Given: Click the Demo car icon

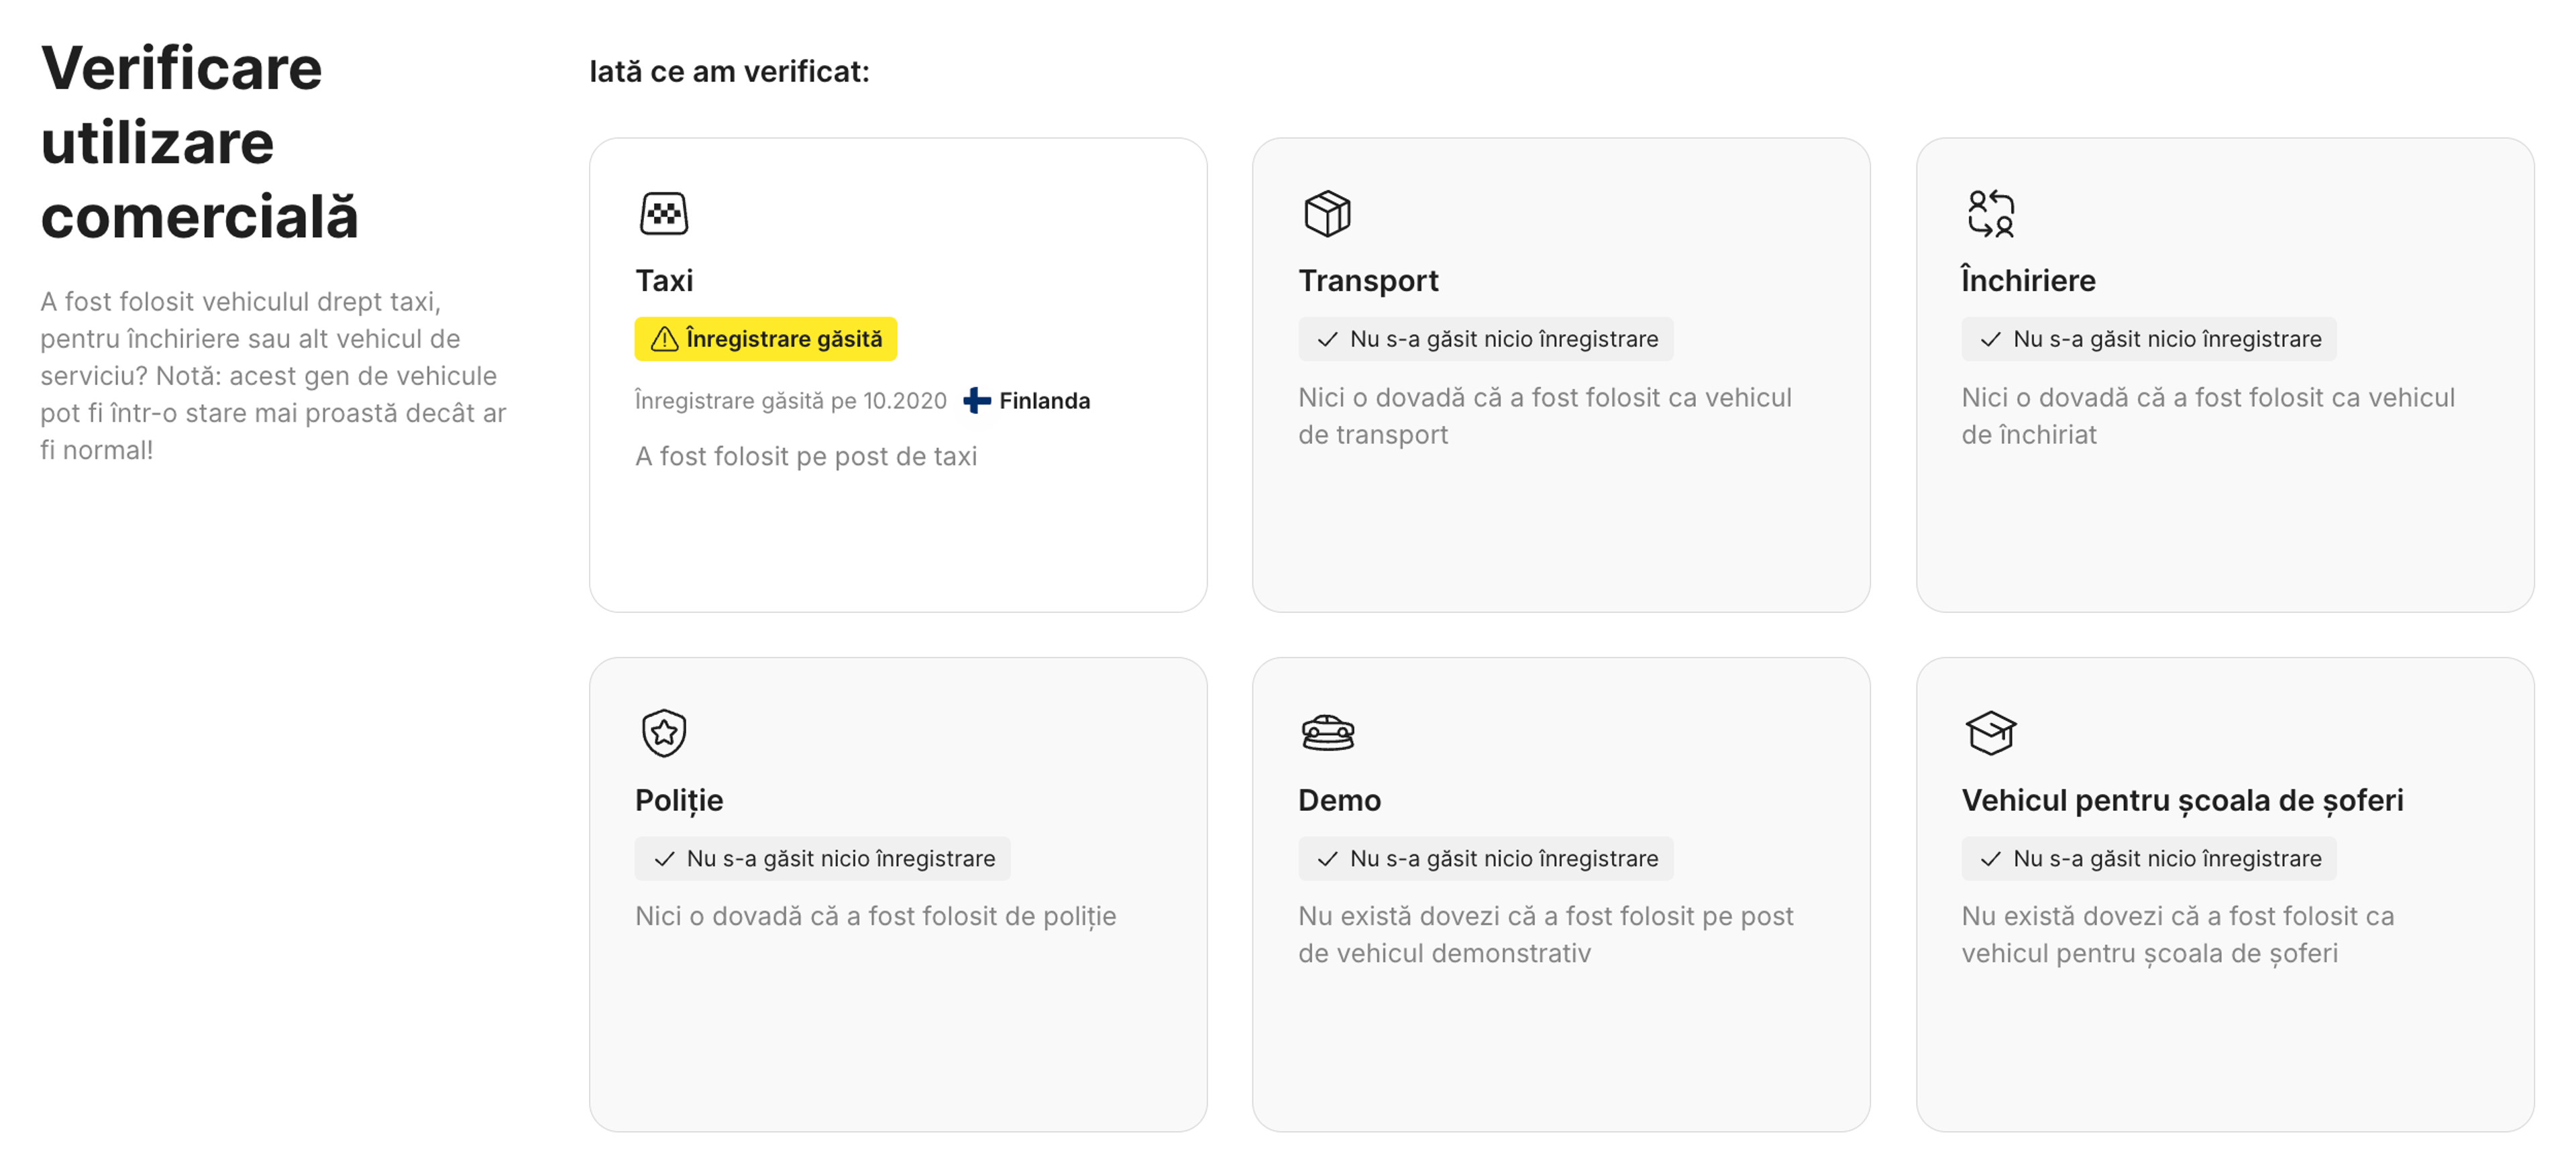Looking at the screenshot, I should pyautogui.click(x=1327, y=732).
